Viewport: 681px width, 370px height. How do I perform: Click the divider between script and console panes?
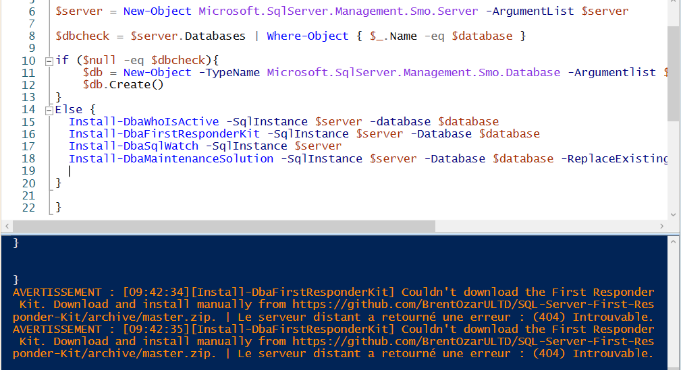coord(337,233)
